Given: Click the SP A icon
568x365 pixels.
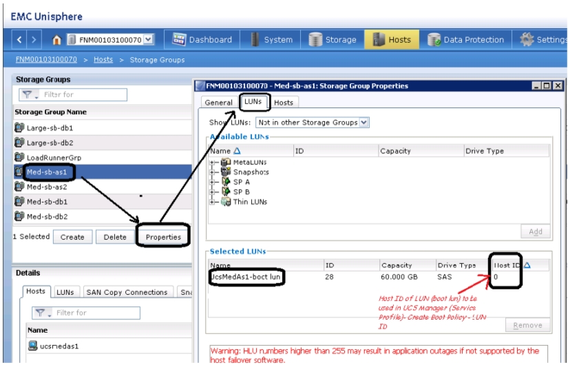Looking at the screenshot, I should (x=226, y=181).
